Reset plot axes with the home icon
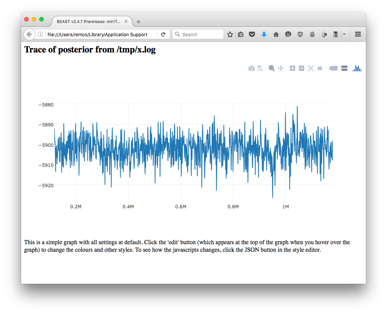Screen dimensions: 387x314 (x=319, y=68)
